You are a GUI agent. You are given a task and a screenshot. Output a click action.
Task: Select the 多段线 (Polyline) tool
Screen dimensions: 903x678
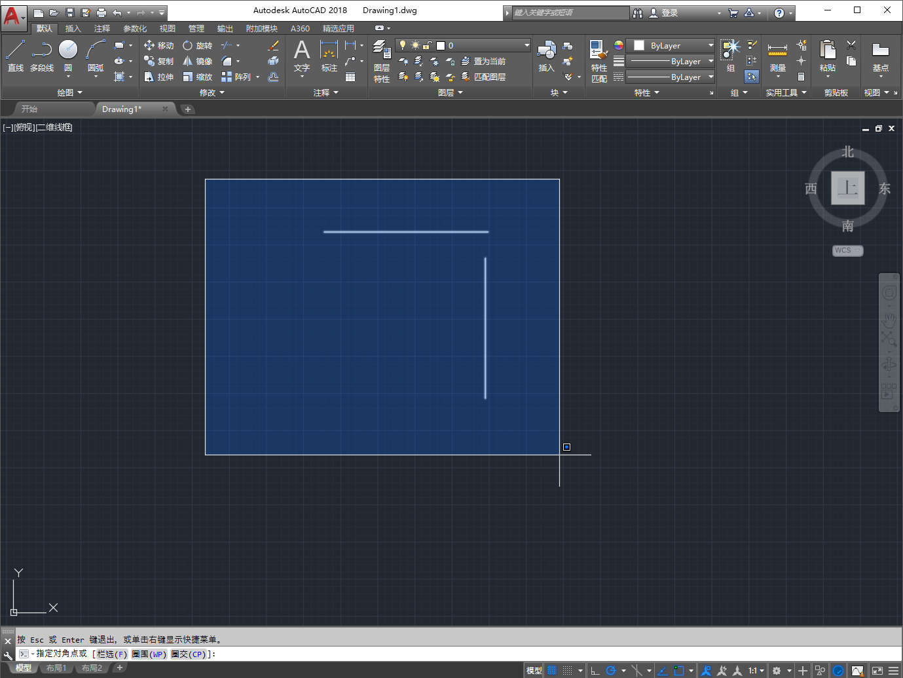pos(42,55)
